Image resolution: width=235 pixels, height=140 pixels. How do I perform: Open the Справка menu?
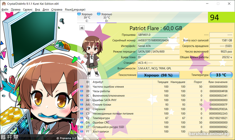pyautogui.click(x=57, y=10)
